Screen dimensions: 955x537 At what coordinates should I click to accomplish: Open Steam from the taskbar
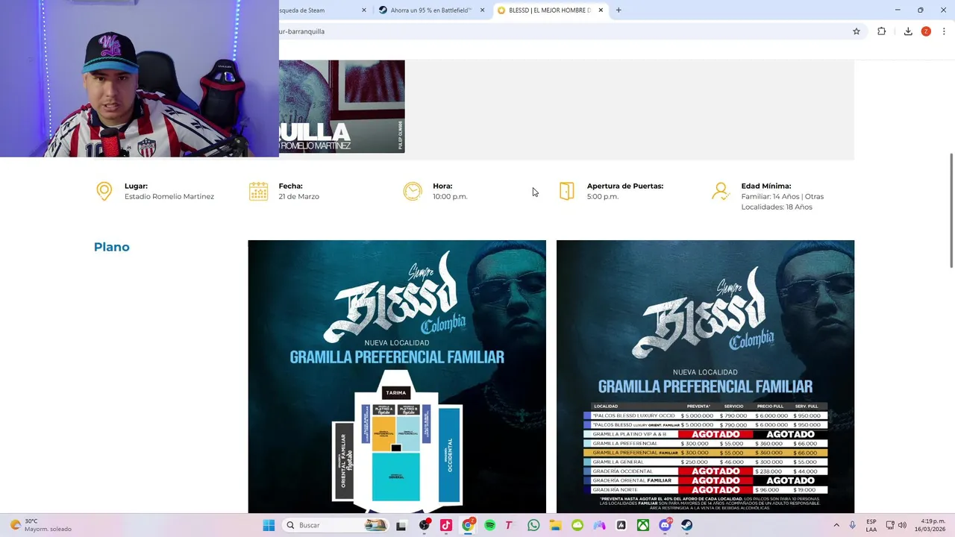coord(686,525)
